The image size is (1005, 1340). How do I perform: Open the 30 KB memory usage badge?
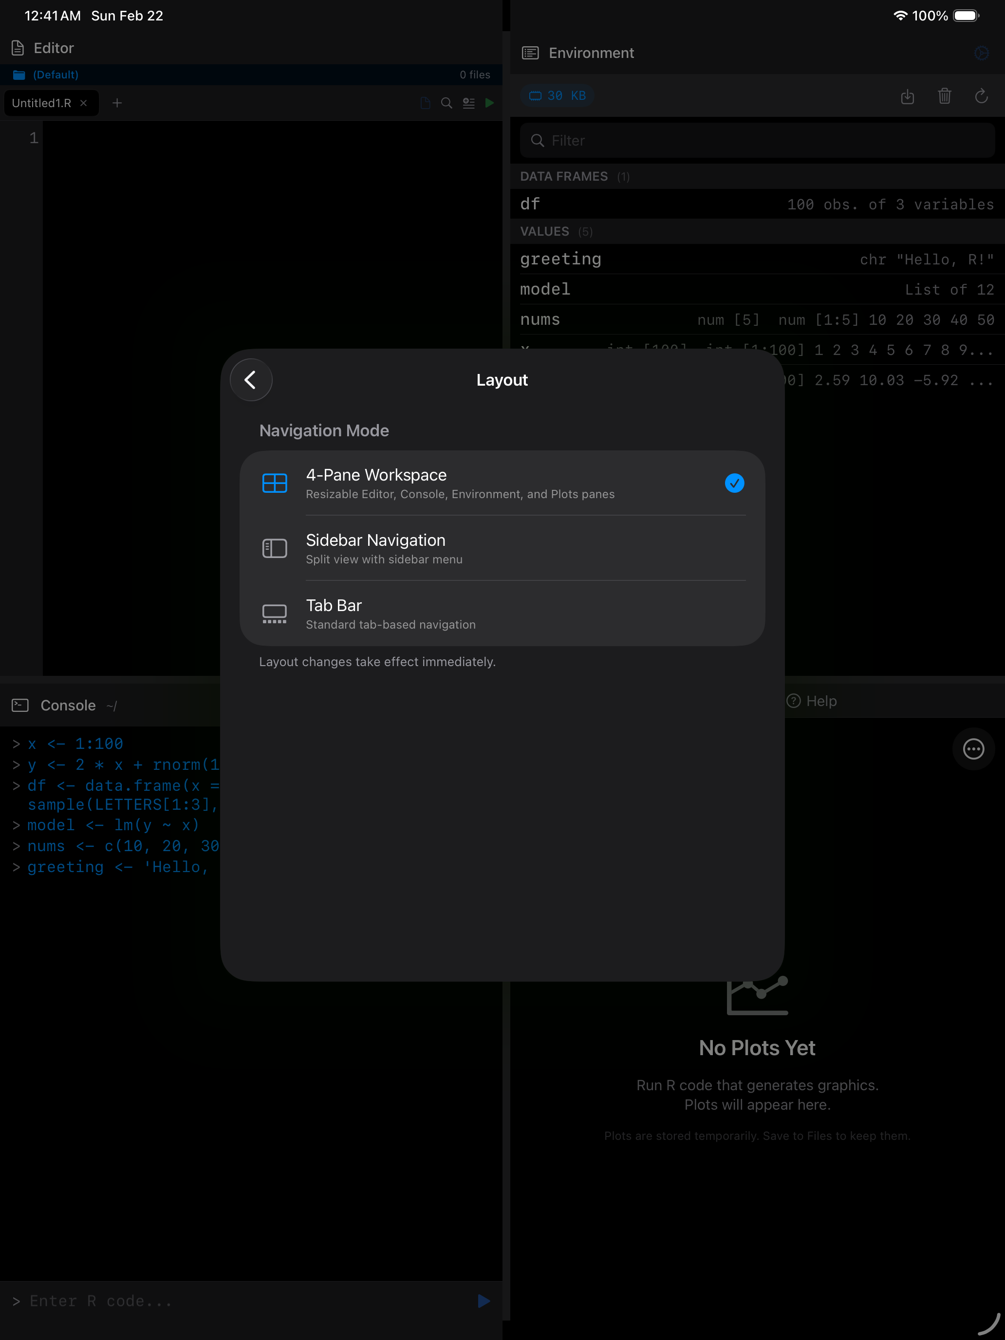pos(557,95)
